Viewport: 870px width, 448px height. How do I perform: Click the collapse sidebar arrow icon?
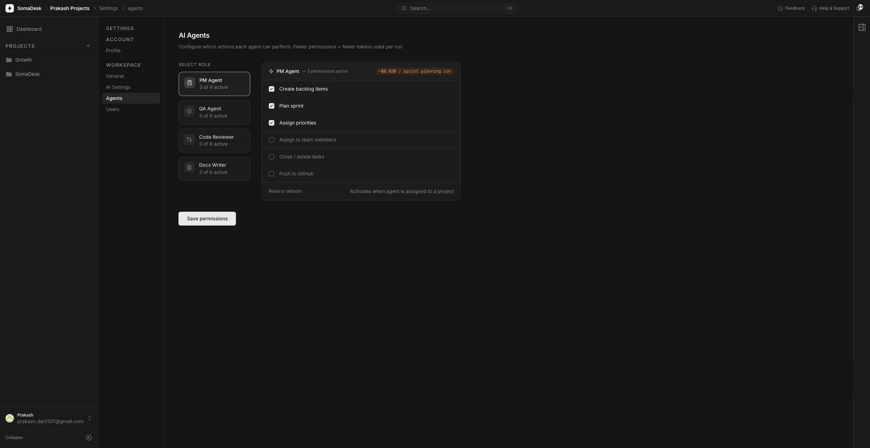tap(89, 438)
